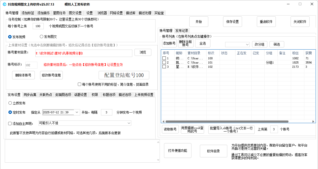Click the log box scrollbar up arrow
The height and width of the screenshot is (169, 318).
click(158, 142)
